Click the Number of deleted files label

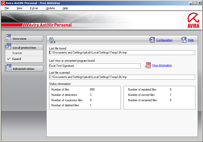point(65,105)
